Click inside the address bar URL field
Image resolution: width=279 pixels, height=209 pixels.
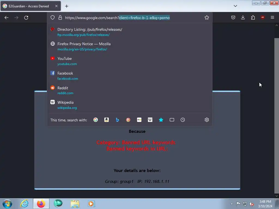[134, 18]
